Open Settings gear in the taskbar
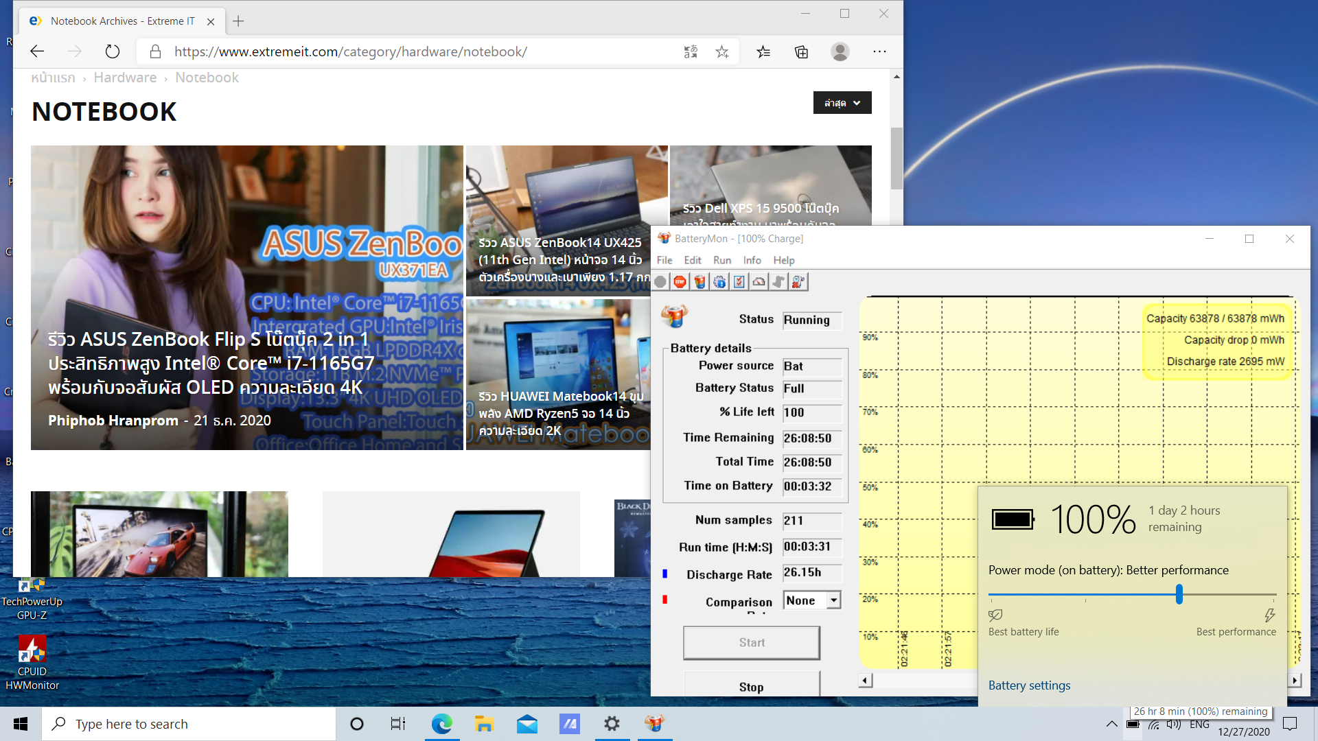This screenshot has width=1318, height=741. [x=612, y=724]
